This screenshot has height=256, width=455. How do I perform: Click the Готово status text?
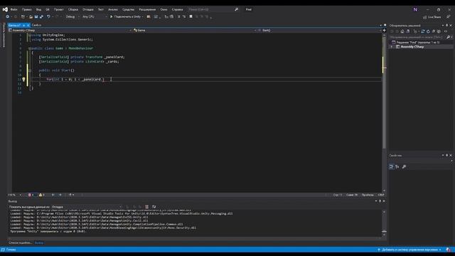tap(11, 250)
